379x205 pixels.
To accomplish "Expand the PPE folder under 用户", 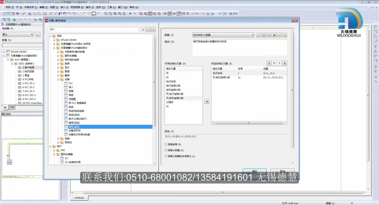I will click(54, 150).
